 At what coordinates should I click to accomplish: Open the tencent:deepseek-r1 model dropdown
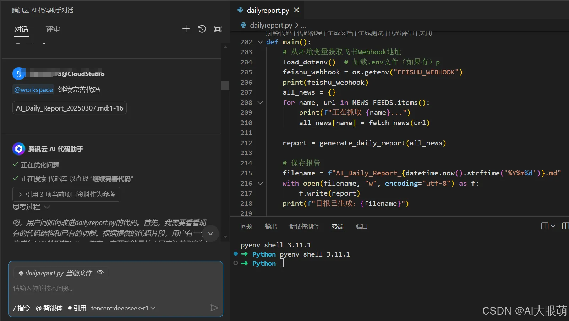(x=123, y=308)
